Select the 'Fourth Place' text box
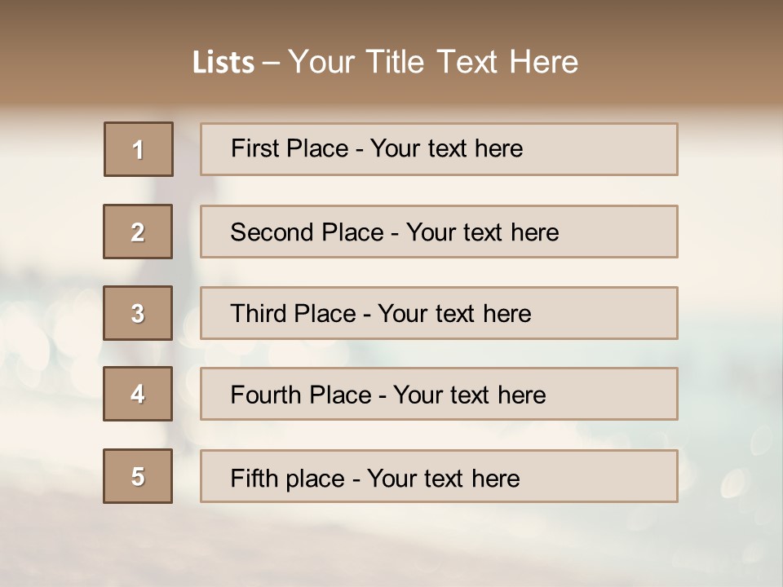The height and width of the screenshot is (587, 783). 439,394
